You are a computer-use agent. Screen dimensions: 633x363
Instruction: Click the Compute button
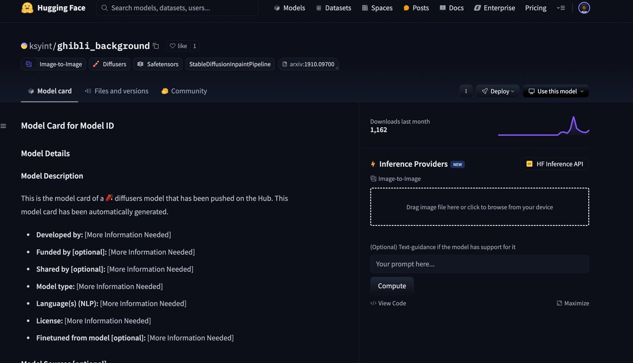[x=392, y=286]
